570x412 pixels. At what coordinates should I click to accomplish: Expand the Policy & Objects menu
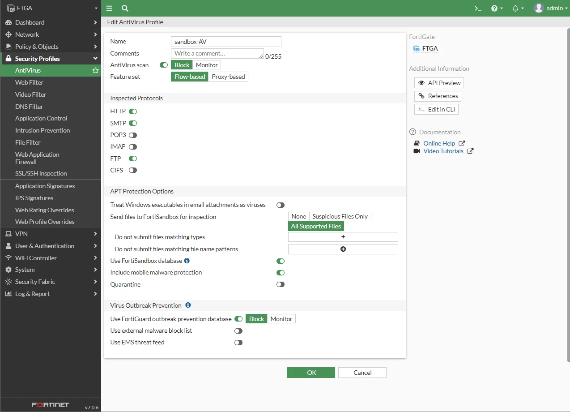[x=51, y=47]
